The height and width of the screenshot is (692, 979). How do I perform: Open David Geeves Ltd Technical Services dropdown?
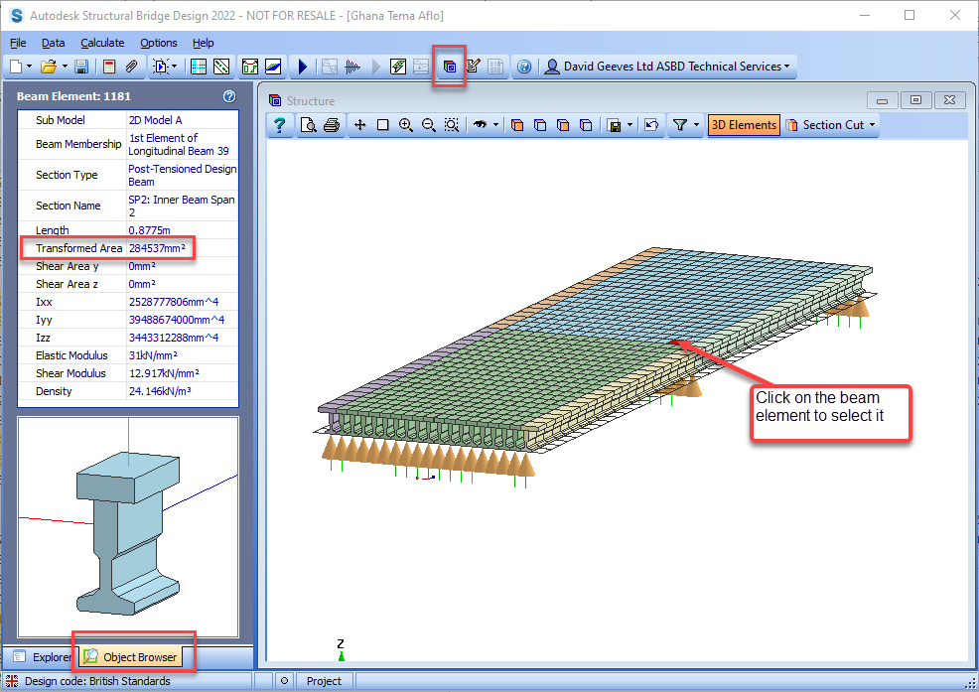[x=667, y=67]
